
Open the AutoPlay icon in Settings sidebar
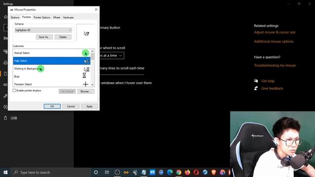[x=5, y=107]
